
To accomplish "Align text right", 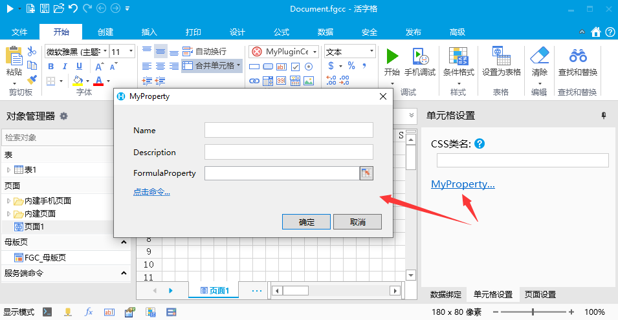I will 174,66.
